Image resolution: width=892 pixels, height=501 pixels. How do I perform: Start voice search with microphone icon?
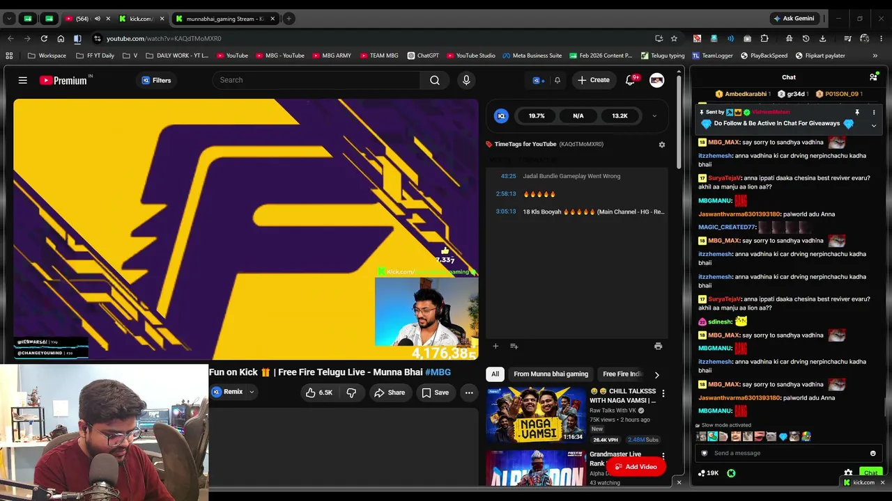click(x=466, y=80)
